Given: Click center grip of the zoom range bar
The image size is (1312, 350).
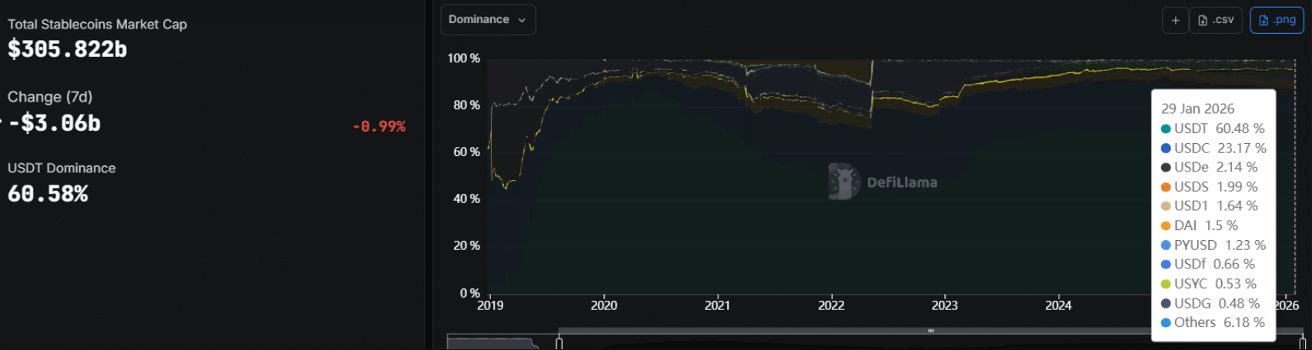Looking at the screenshot, I should point(930,331).
